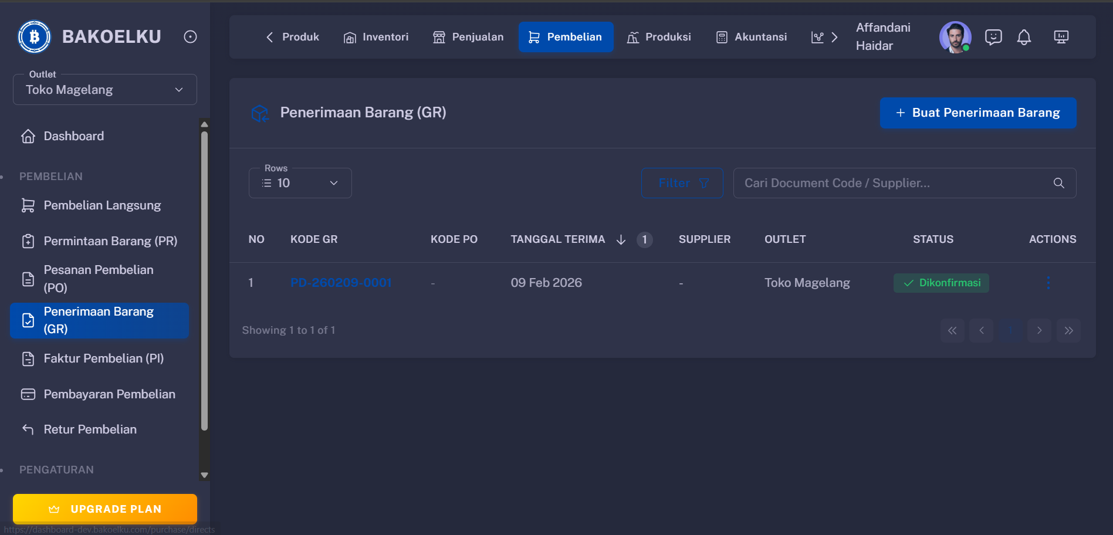Click the Pembelian Langsung cart icon
The width and height of the screenshot is (1113, 535).
click(28, 205)
